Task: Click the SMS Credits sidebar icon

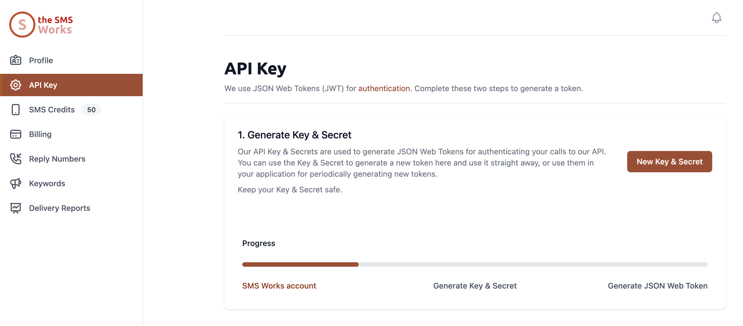Action: point(16,109)
